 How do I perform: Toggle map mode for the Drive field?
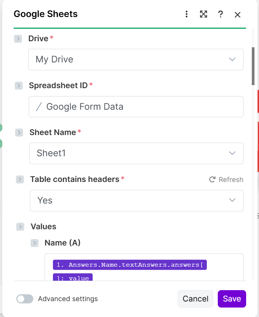point(18,39)
